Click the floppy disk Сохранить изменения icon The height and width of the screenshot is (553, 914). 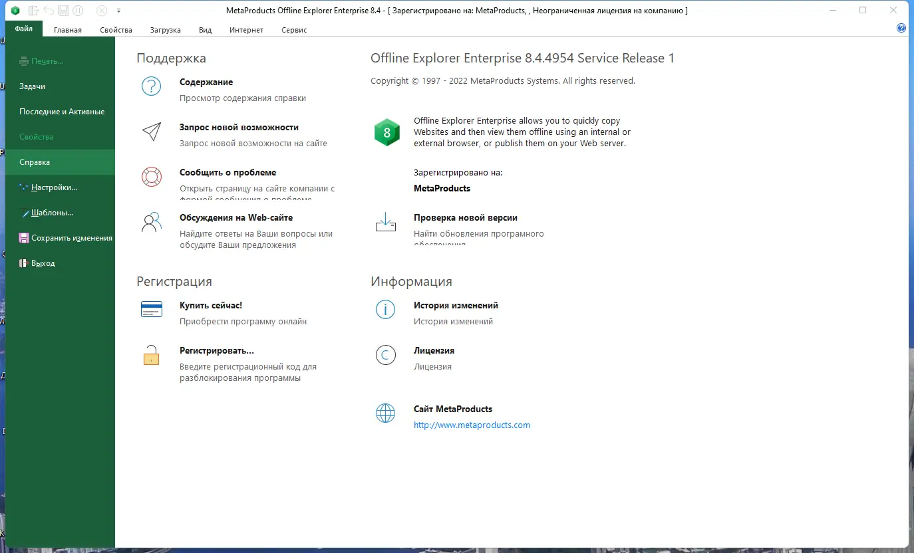click(x=24, y=238)
